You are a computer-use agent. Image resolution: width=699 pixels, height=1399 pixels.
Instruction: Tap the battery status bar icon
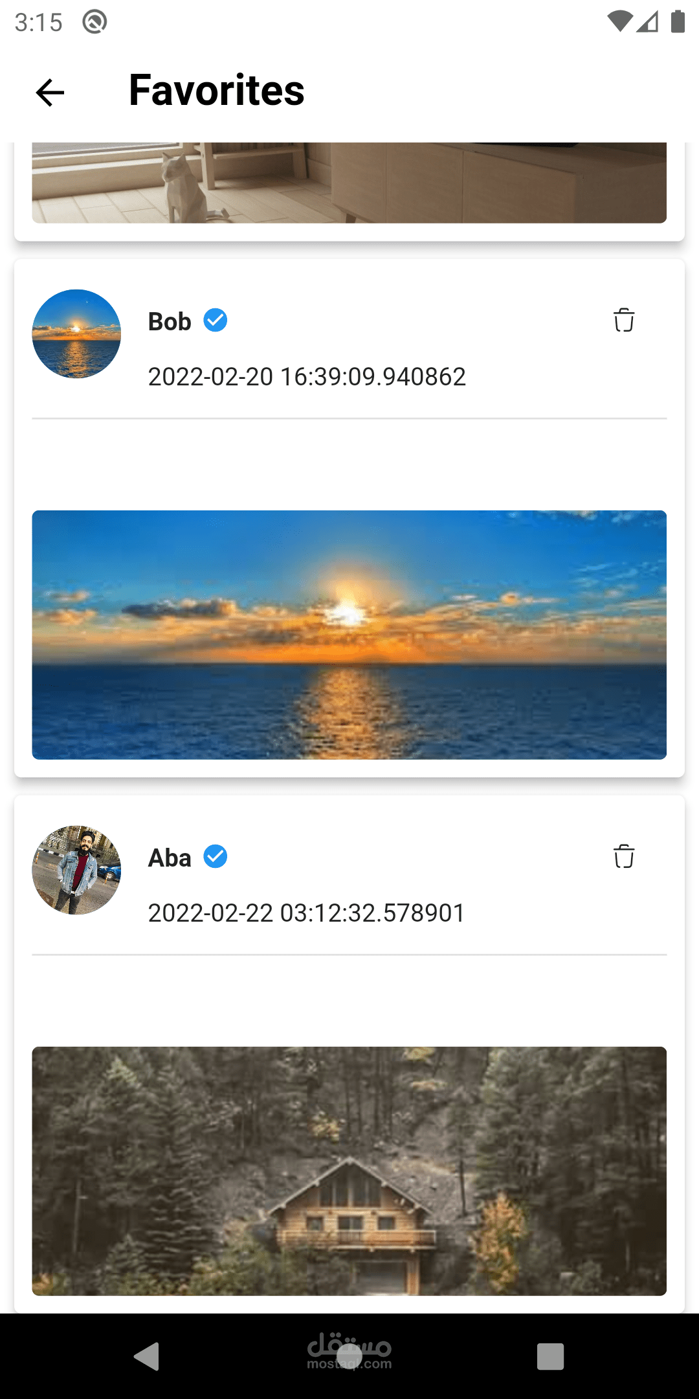(678, 21)
